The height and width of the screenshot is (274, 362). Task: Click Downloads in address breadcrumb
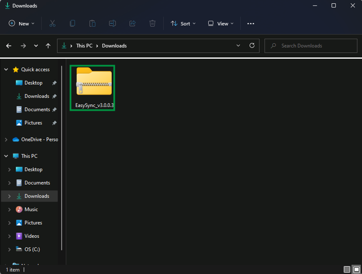(x=114, y=46)
